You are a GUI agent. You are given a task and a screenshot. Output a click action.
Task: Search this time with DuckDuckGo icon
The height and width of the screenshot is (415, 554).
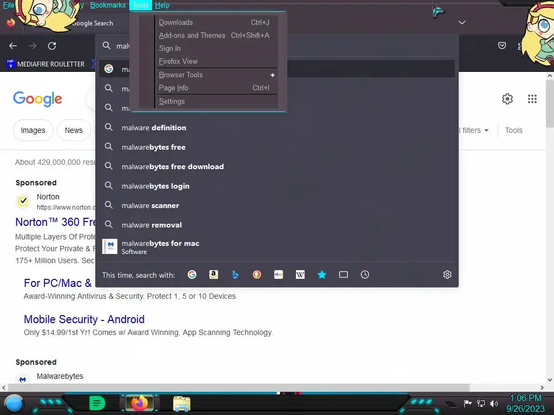click(x=257, y=275)
